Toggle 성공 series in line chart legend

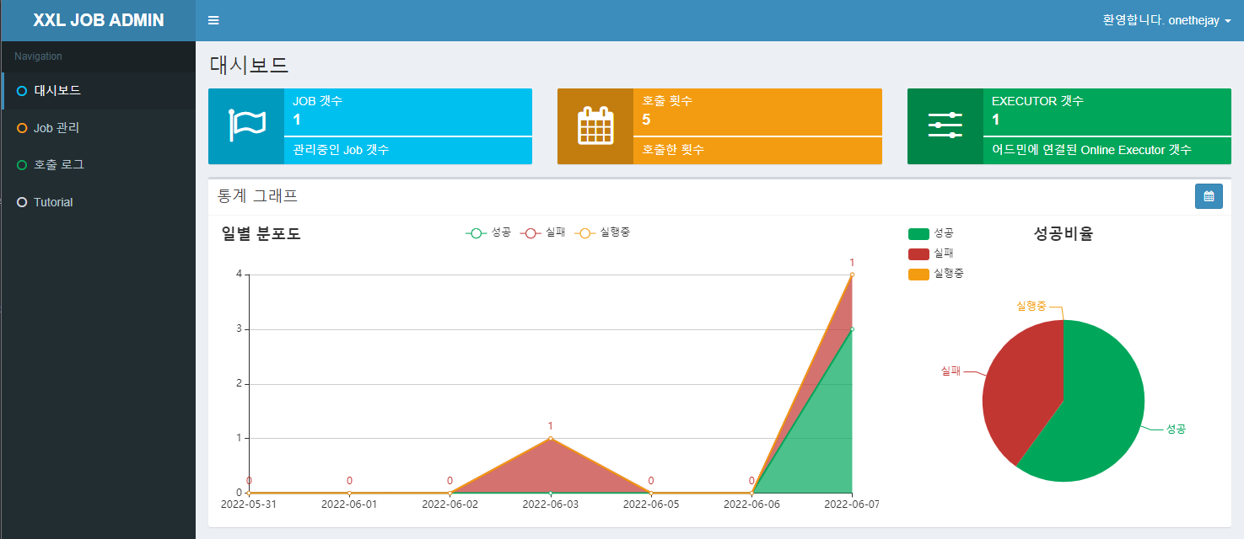[488, 232]
